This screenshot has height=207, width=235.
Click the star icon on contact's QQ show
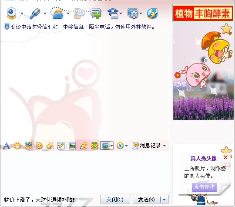[x=227, y=29]
